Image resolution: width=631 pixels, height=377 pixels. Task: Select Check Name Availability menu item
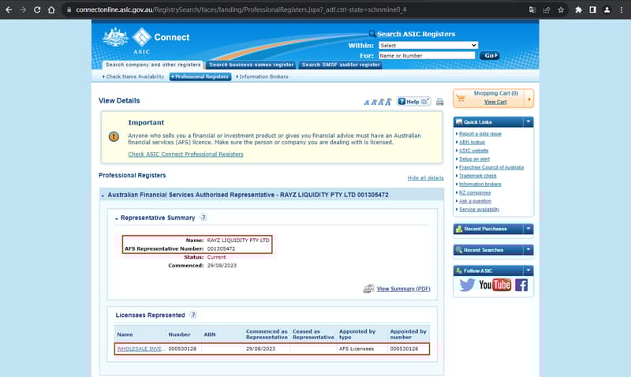[133, 77]
